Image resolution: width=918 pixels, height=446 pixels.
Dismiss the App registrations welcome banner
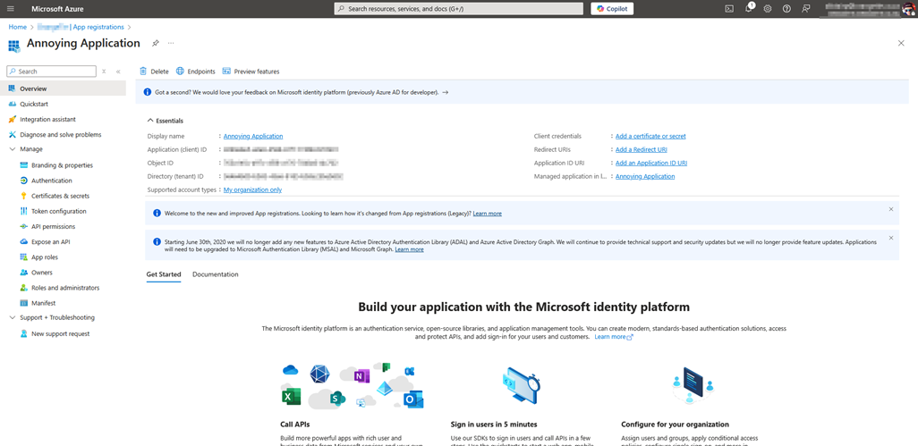891,209
